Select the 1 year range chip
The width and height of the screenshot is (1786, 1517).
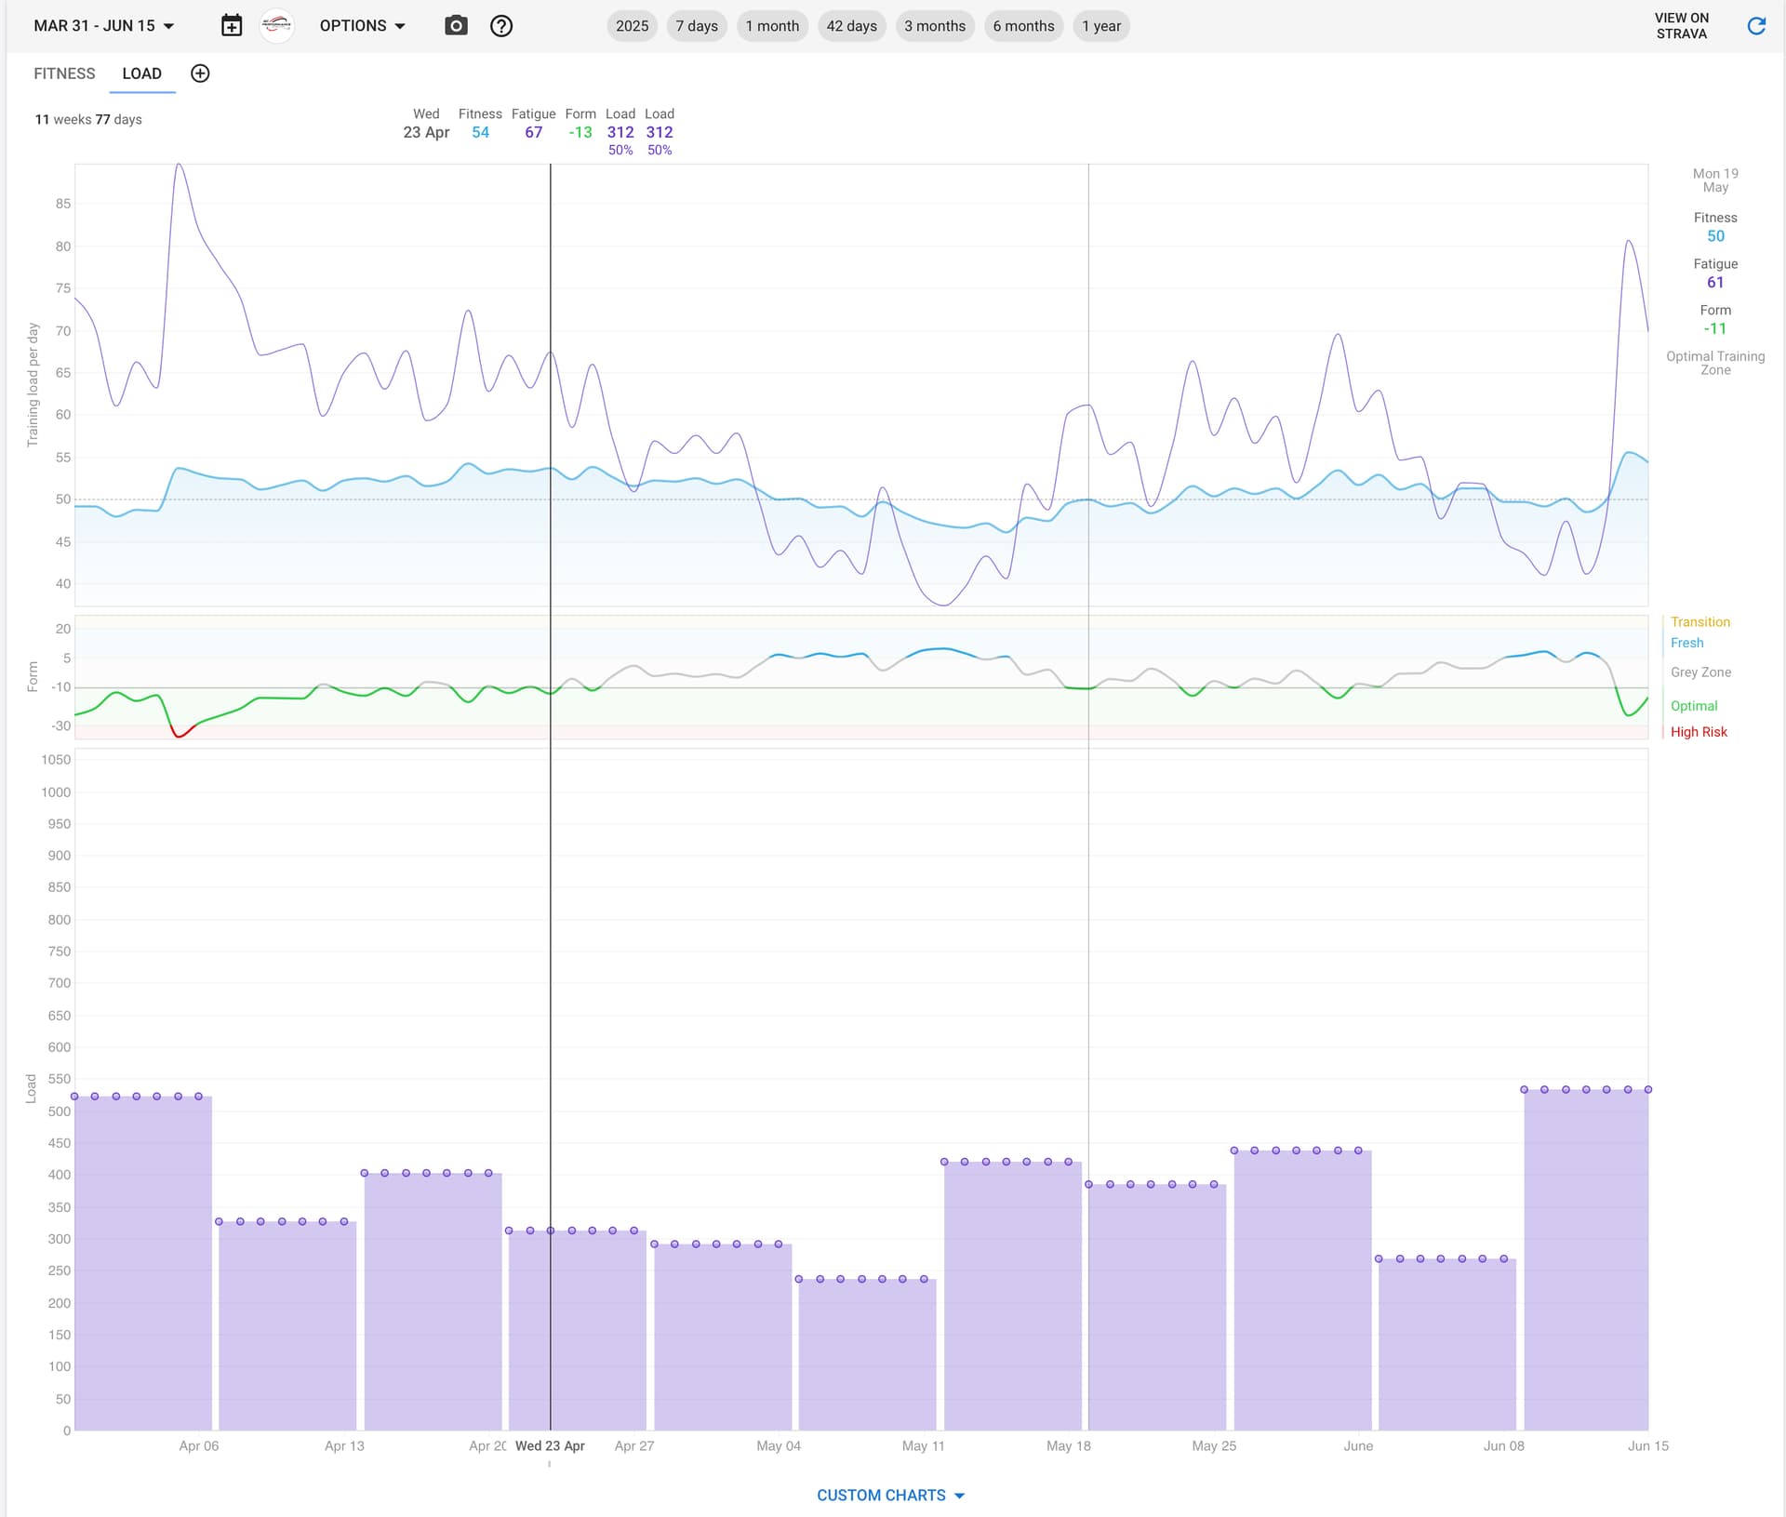[1100, 26]
